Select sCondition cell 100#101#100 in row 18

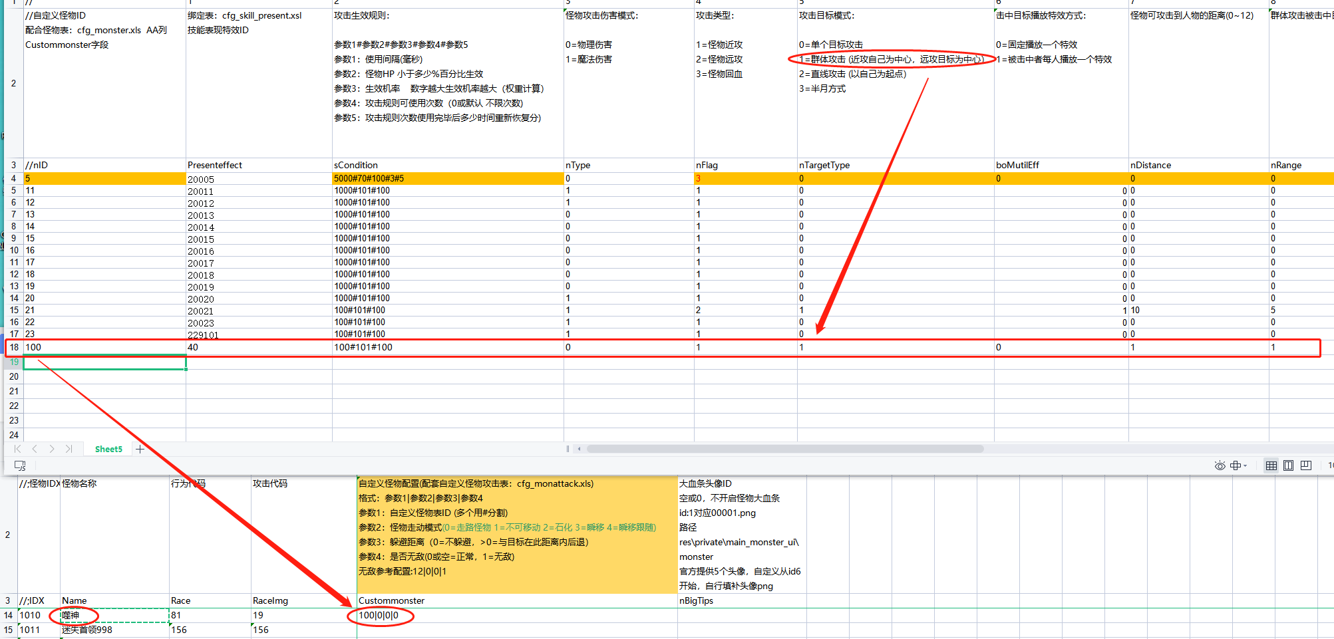[x=448, y=347]
